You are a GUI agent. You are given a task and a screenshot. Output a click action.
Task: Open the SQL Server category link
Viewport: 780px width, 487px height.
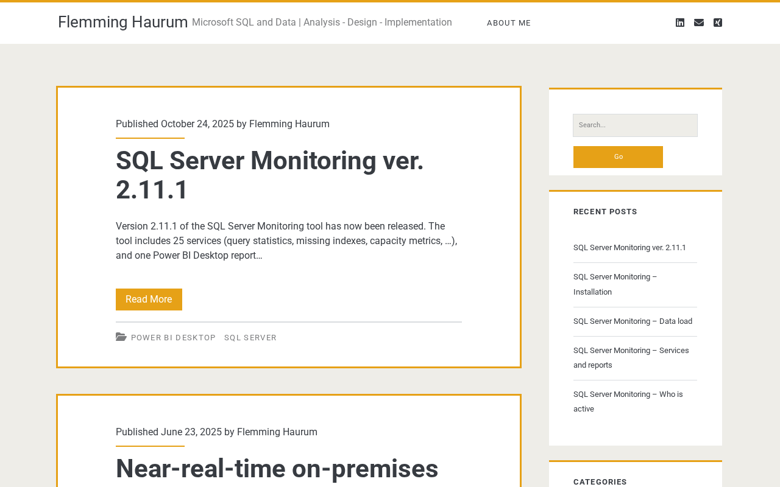click(x=250, y=338)
